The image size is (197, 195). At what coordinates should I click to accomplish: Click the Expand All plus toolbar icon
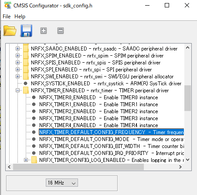(x=44, y=30)
